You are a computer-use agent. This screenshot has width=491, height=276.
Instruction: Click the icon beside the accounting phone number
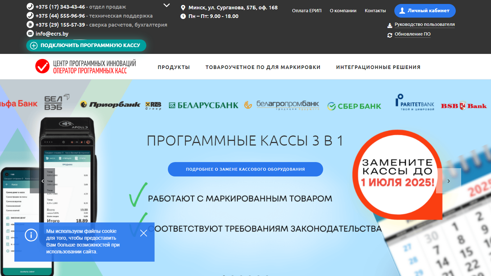30,25
